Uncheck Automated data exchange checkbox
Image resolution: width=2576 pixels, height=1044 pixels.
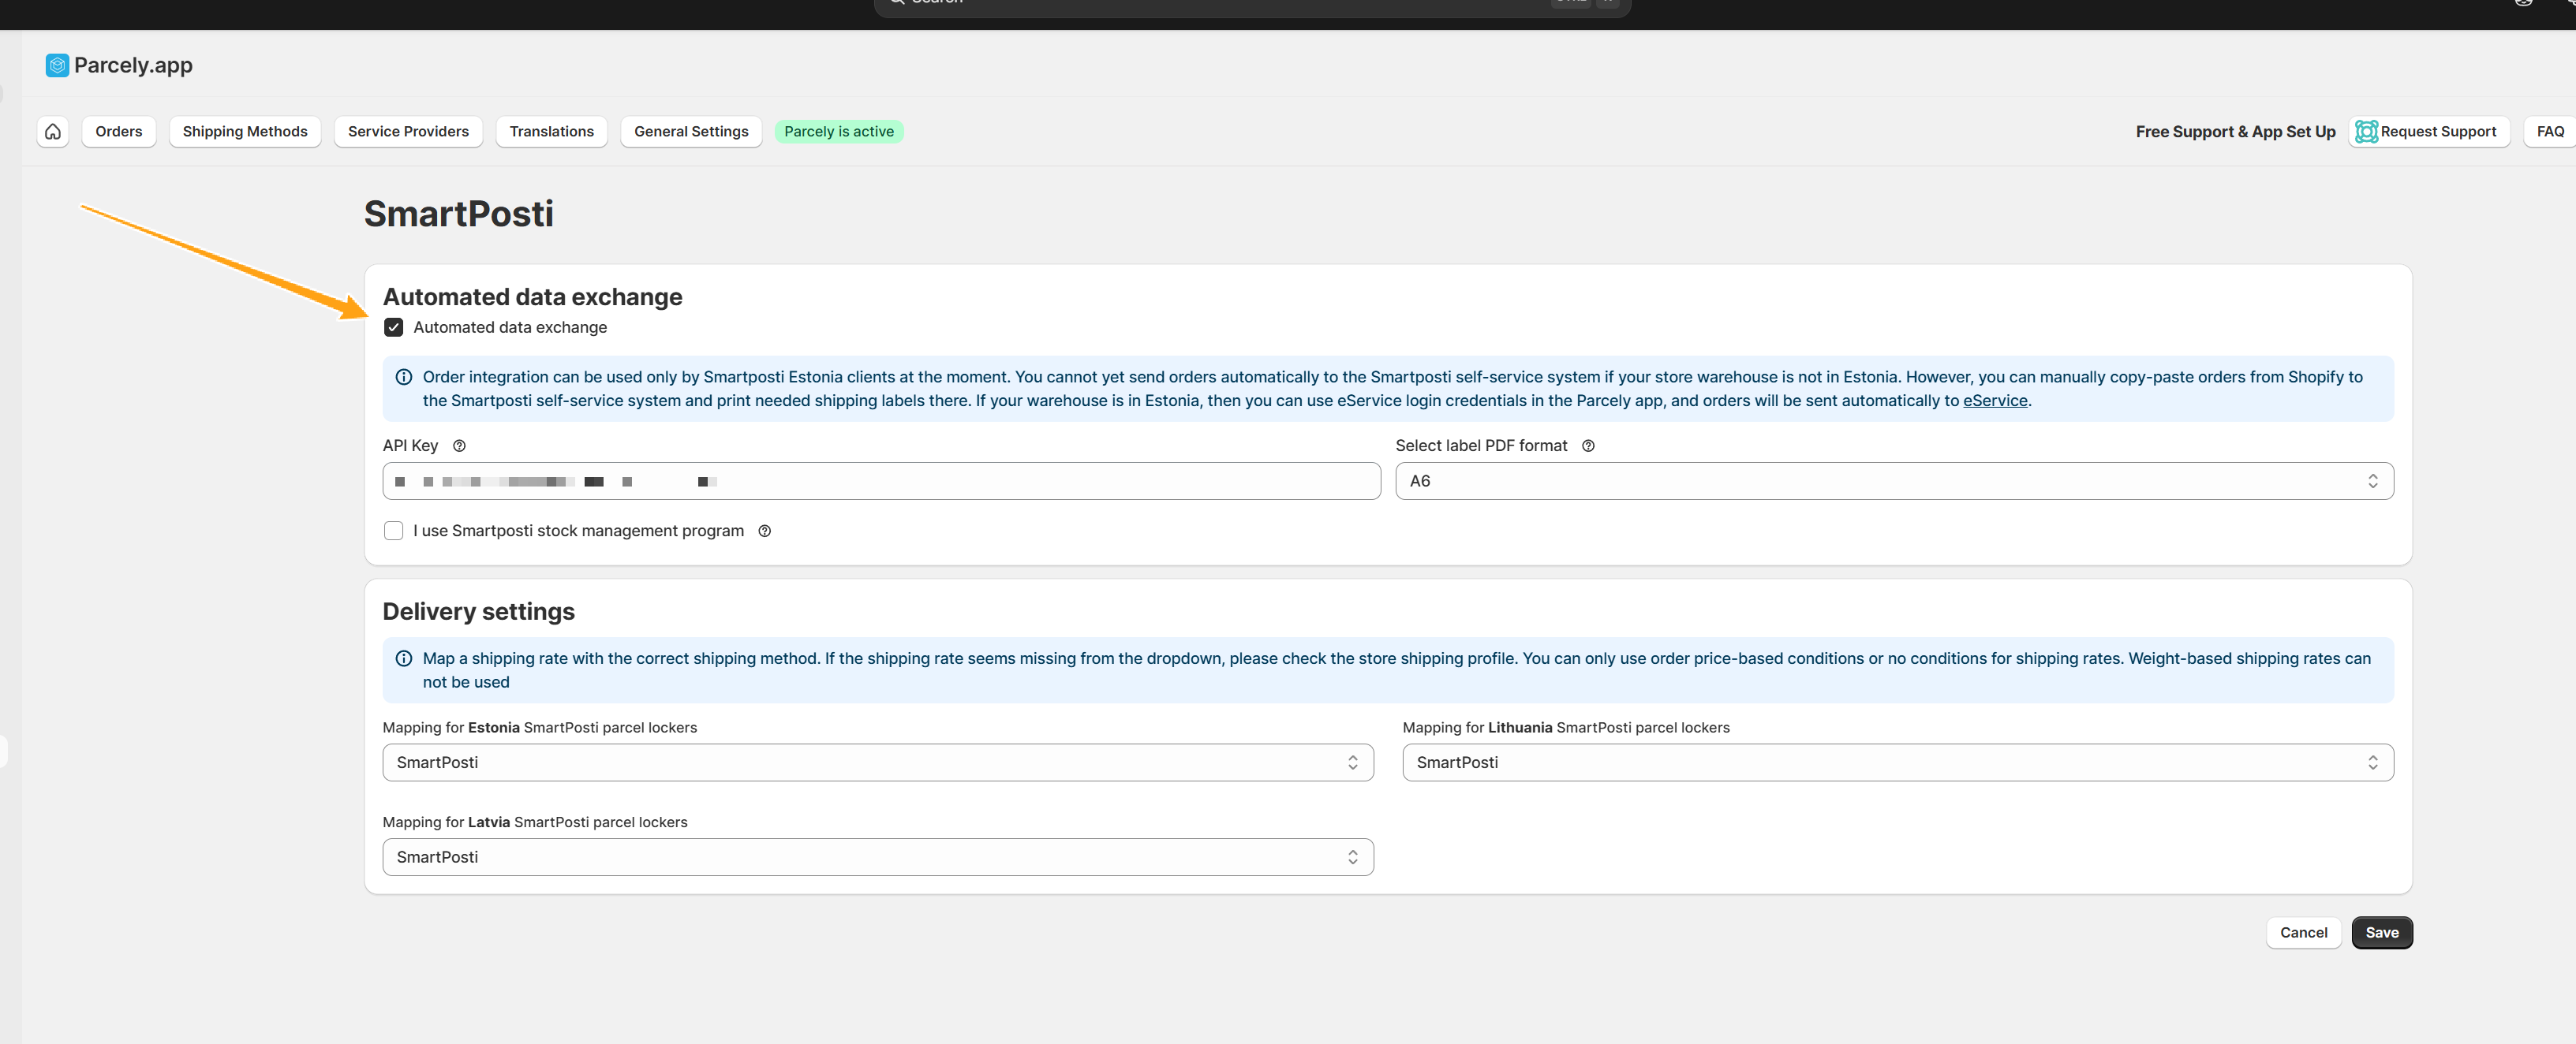(x=394, y=326)
